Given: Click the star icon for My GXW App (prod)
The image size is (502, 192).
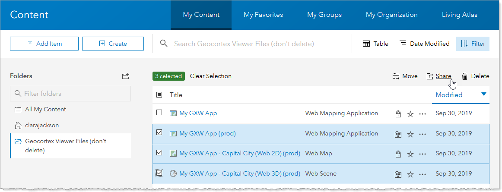Looking at the screenshot, I should tap(410, 134).
